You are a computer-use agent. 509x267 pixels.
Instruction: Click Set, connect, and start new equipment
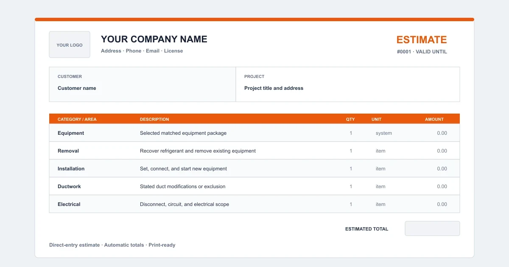(183, 169)
